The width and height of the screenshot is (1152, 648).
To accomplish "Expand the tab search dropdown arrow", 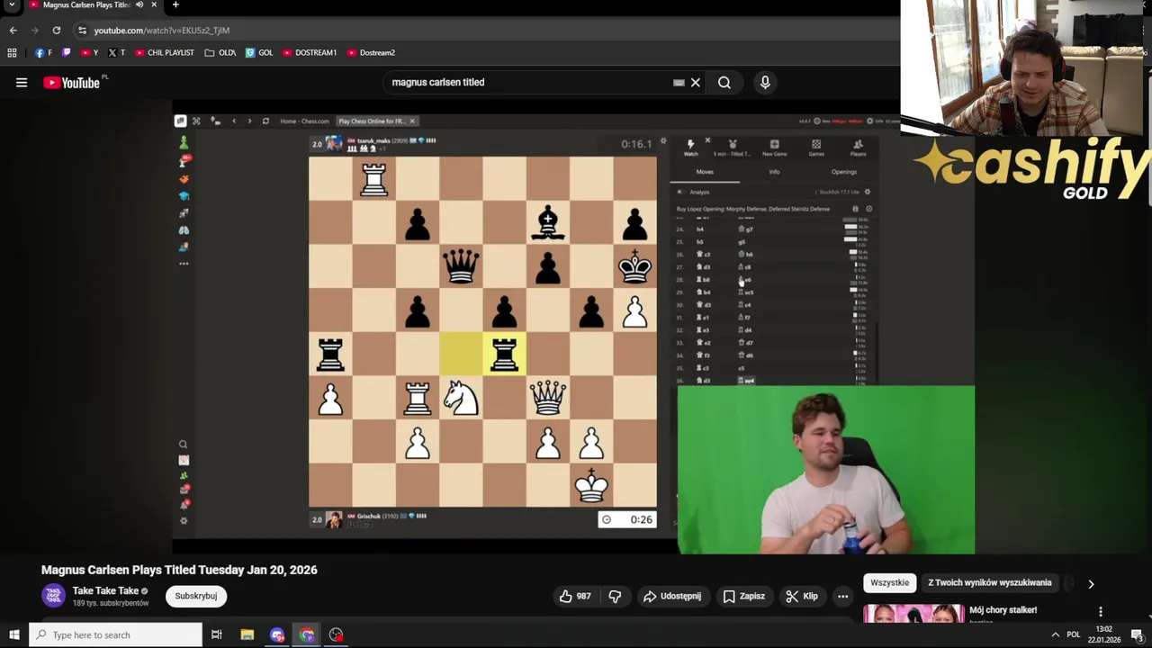I will click(x=12, y=5).
